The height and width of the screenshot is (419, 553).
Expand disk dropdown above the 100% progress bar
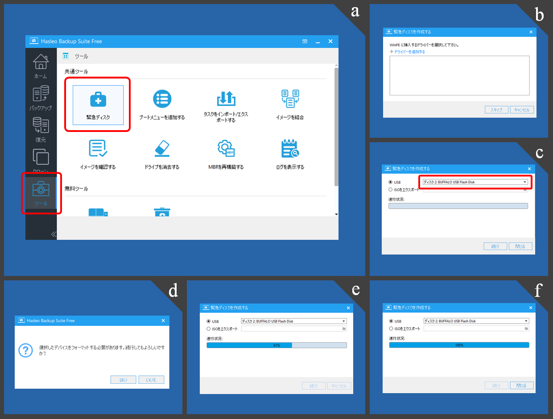coord(476,321)
